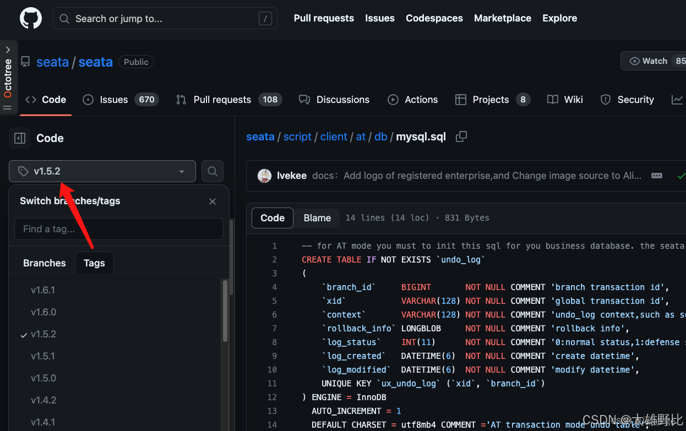The height and width of the screenshot is (431, 686).
Task: Open the GitHub home logo
Action: [x=31, y=18]
